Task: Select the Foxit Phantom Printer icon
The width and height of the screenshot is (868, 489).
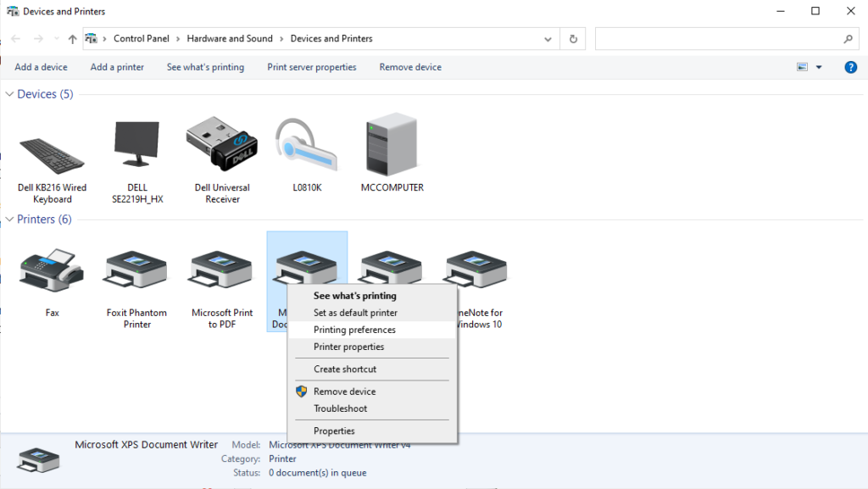Action: pos(136,273)
